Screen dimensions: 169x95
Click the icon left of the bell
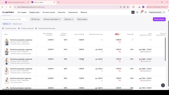137,12
